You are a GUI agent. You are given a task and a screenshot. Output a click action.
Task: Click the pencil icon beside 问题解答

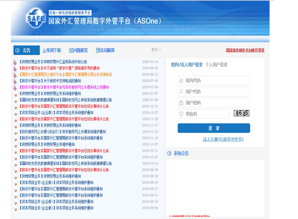point(71,50)
